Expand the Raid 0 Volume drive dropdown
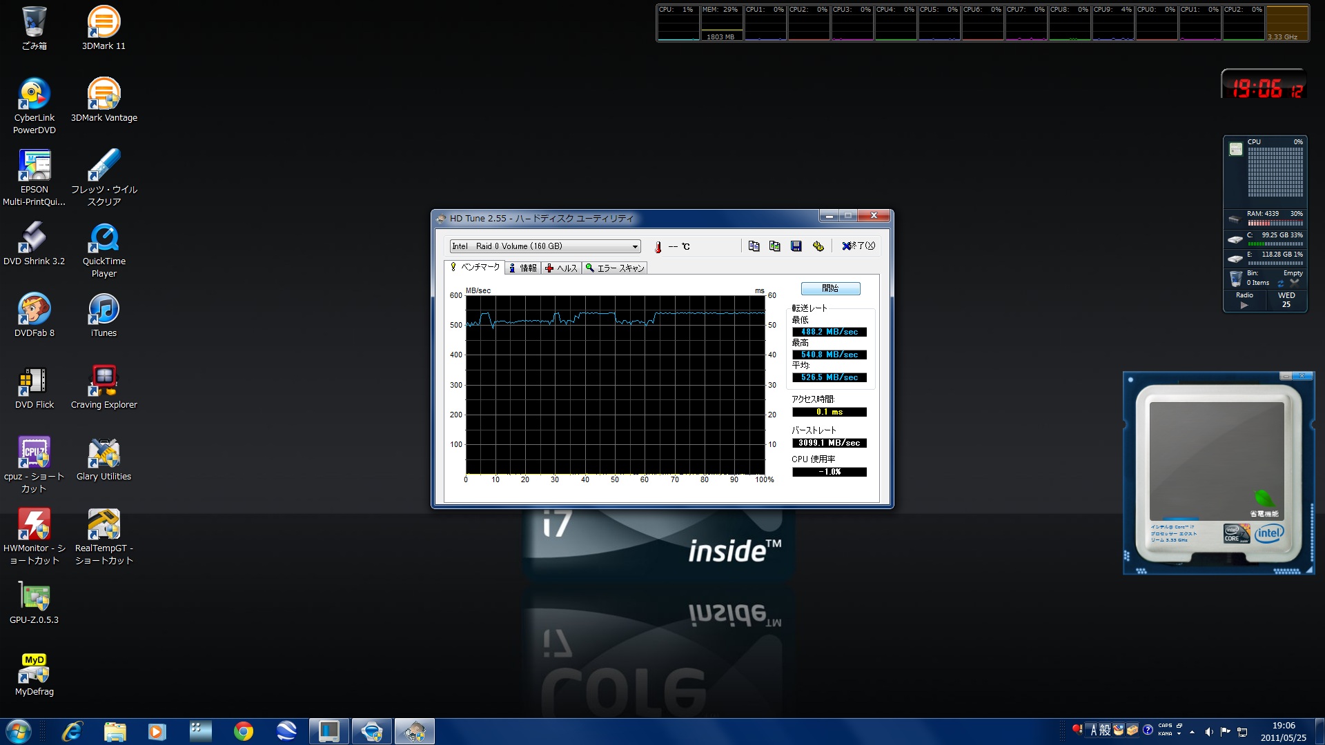The height and width of the screenshot is (745, 1325). (634, 246)
